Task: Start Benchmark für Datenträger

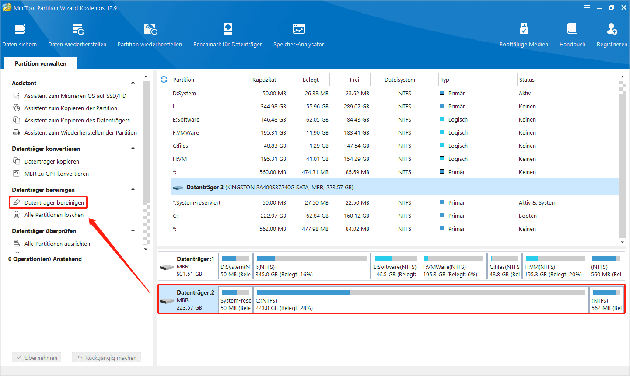Action: [x=228, y=35]
